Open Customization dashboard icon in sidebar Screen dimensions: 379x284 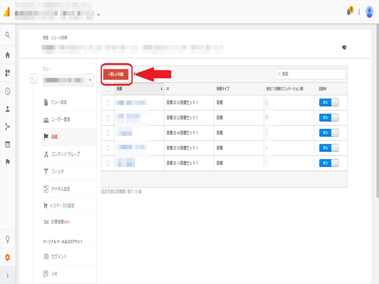click(7, 73)
